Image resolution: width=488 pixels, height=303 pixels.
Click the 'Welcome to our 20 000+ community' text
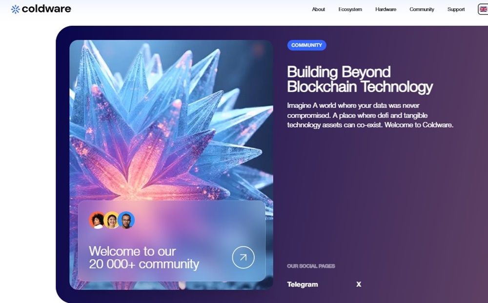click(x=144, y=258)
